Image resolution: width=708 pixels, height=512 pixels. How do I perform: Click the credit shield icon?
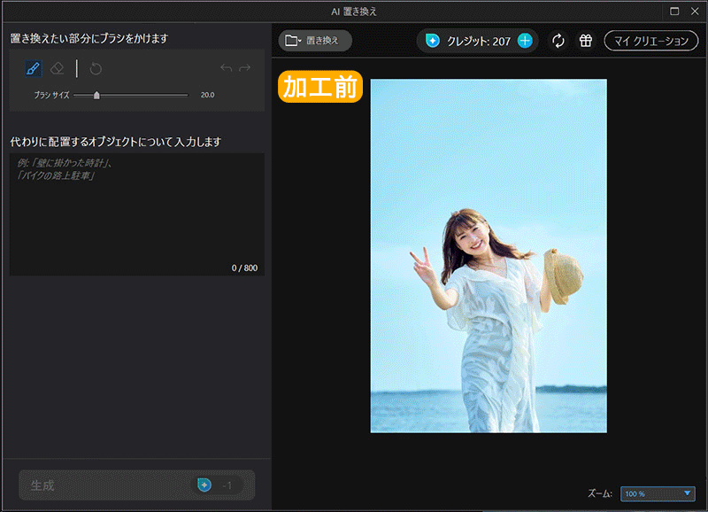pos(432,41)
